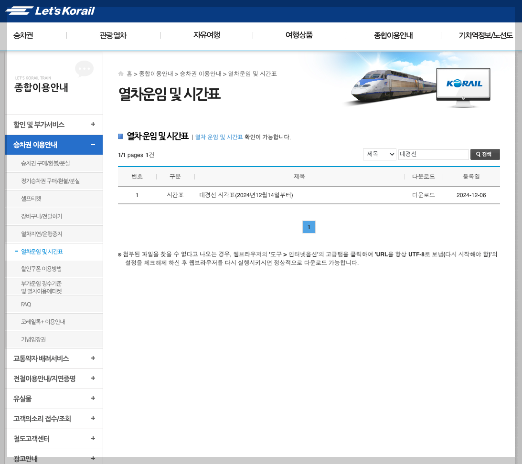Expand the 유실물 section
The width and height of the screenshot is (522, 464).
[x=93, y=399]
